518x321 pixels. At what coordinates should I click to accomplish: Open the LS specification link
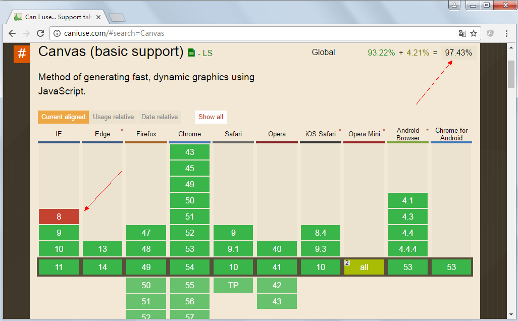205,53
